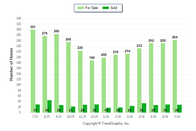Click the For Sale legend color swatch
The image size is (196, 131).
point(80,8)
